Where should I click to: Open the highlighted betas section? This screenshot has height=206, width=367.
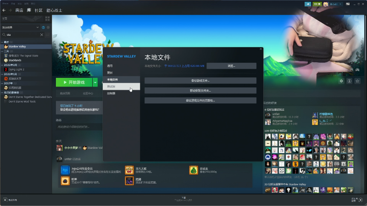tap(121, 87)
